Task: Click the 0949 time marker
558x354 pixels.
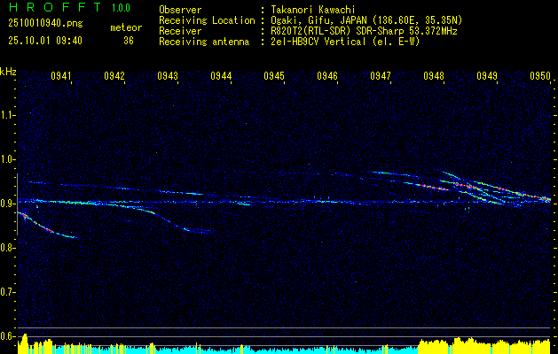Action: 487,75
